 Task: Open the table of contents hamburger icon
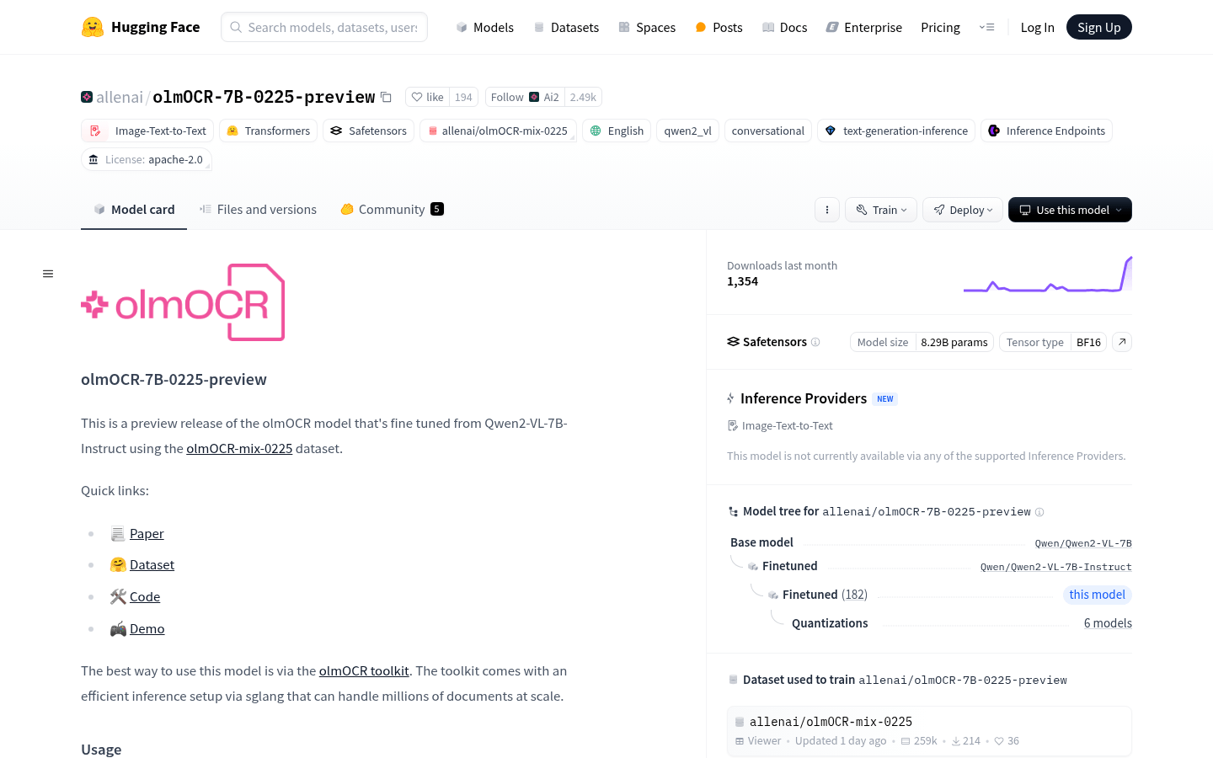pyautogui.click(x=48, y=274)
